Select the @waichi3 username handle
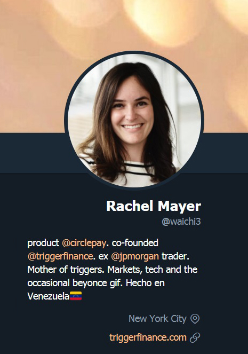Screen dimensions: 248x354 (x=181, y=222)
